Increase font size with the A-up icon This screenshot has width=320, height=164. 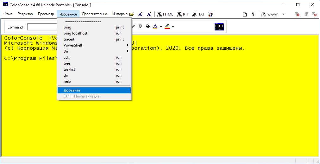pyautogui.click(x=141, y=14)
